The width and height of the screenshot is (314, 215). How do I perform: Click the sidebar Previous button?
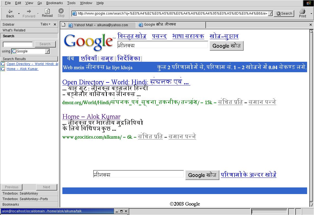tap(12, 187)
